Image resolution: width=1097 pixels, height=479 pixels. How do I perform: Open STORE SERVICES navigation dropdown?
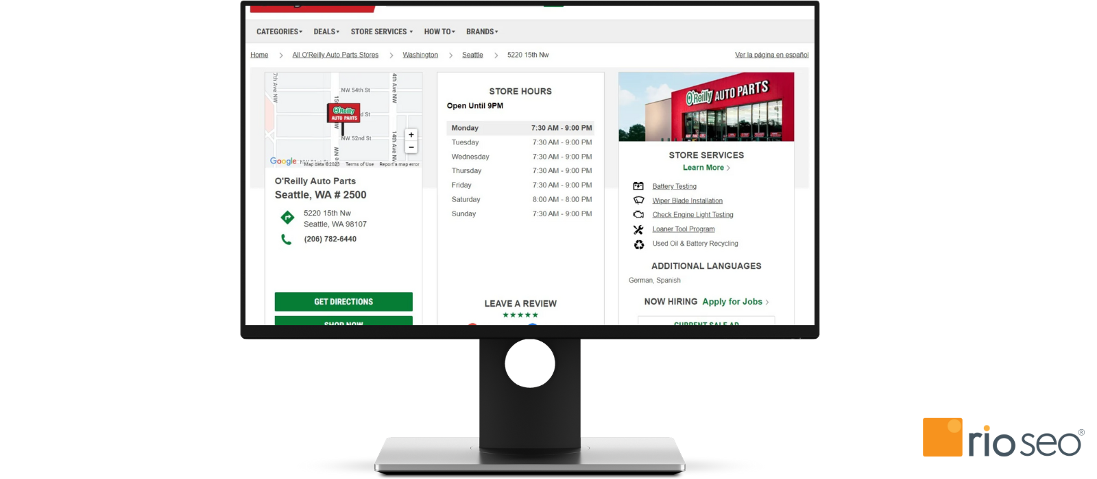pos(382,31)
